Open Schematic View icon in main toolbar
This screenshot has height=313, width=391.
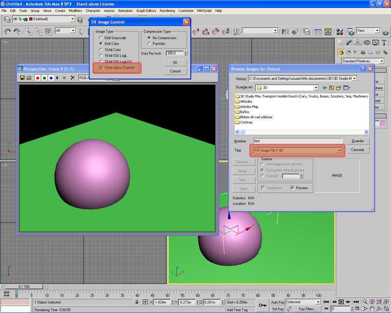[x=328, y=32]
